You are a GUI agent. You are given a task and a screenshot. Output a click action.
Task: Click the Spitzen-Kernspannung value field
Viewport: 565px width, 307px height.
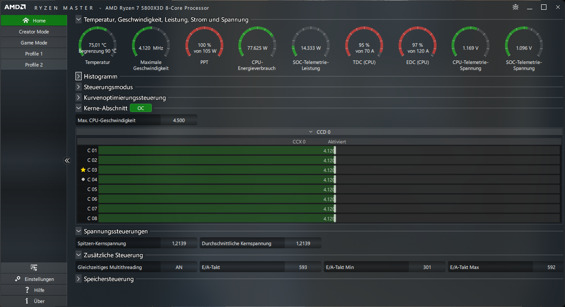click(x=179, y=243)
